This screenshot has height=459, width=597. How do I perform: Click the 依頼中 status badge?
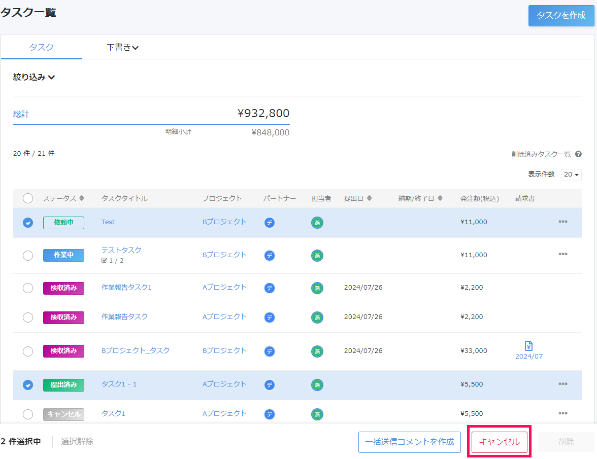point(63,223)
